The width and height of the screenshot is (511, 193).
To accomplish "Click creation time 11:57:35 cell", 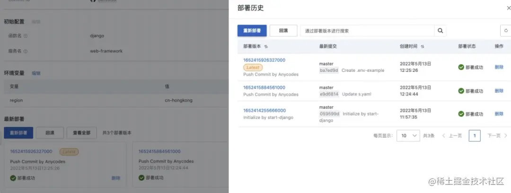I will 415,114.
